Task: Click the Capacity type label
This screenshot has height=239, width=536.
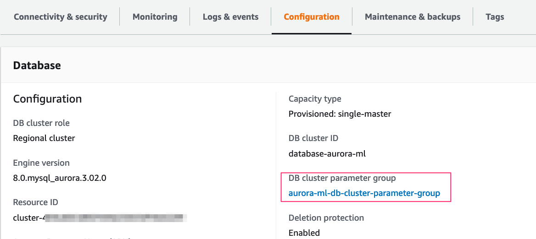Action: pyautogui.click(x=315, y=99)
